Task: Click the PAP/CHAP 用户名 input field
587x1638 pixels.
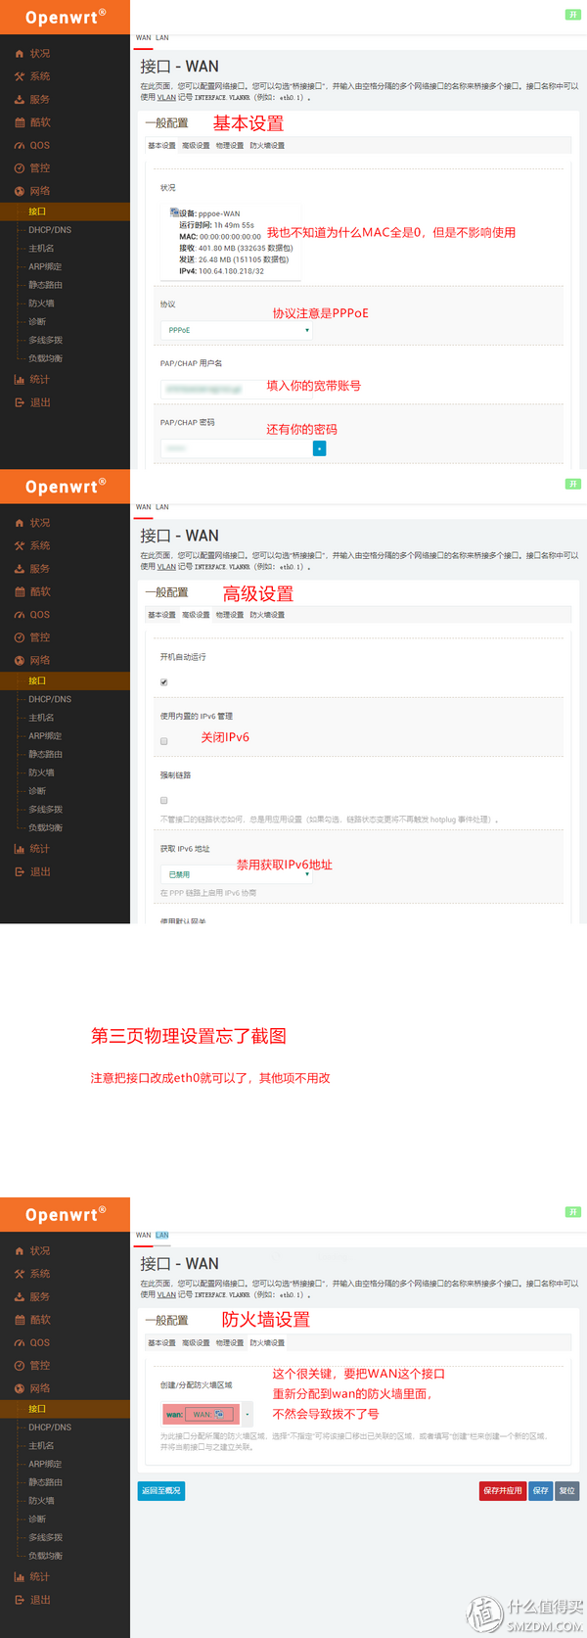Action: coord(237,389)
